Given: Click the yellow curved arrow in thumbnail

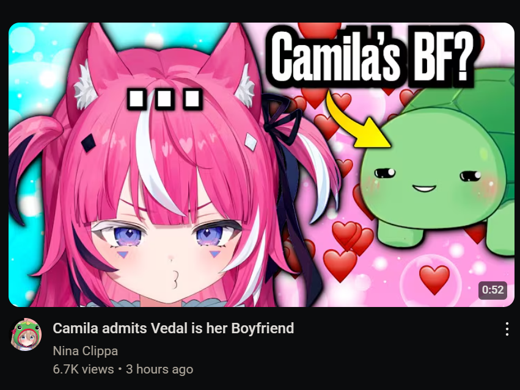Looking at the screenshot, I should pyautogui.click(x=355, y=121).
